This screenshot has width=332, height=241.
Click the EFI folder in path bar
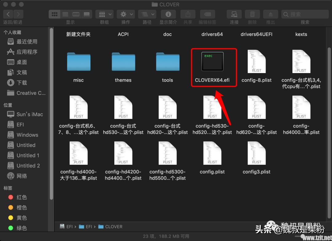coord(85,227)
